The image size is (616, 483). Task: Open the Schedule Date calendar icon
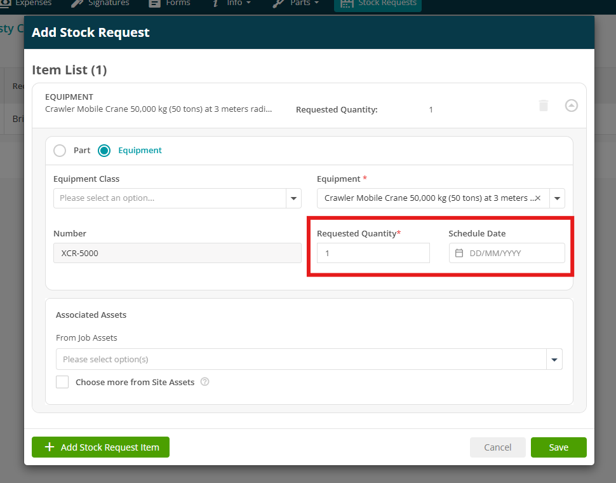459,253
